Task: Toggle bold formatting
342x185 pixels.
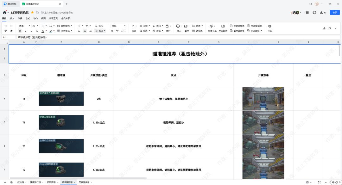Action: pyautogui.click(x=20, y=31)
